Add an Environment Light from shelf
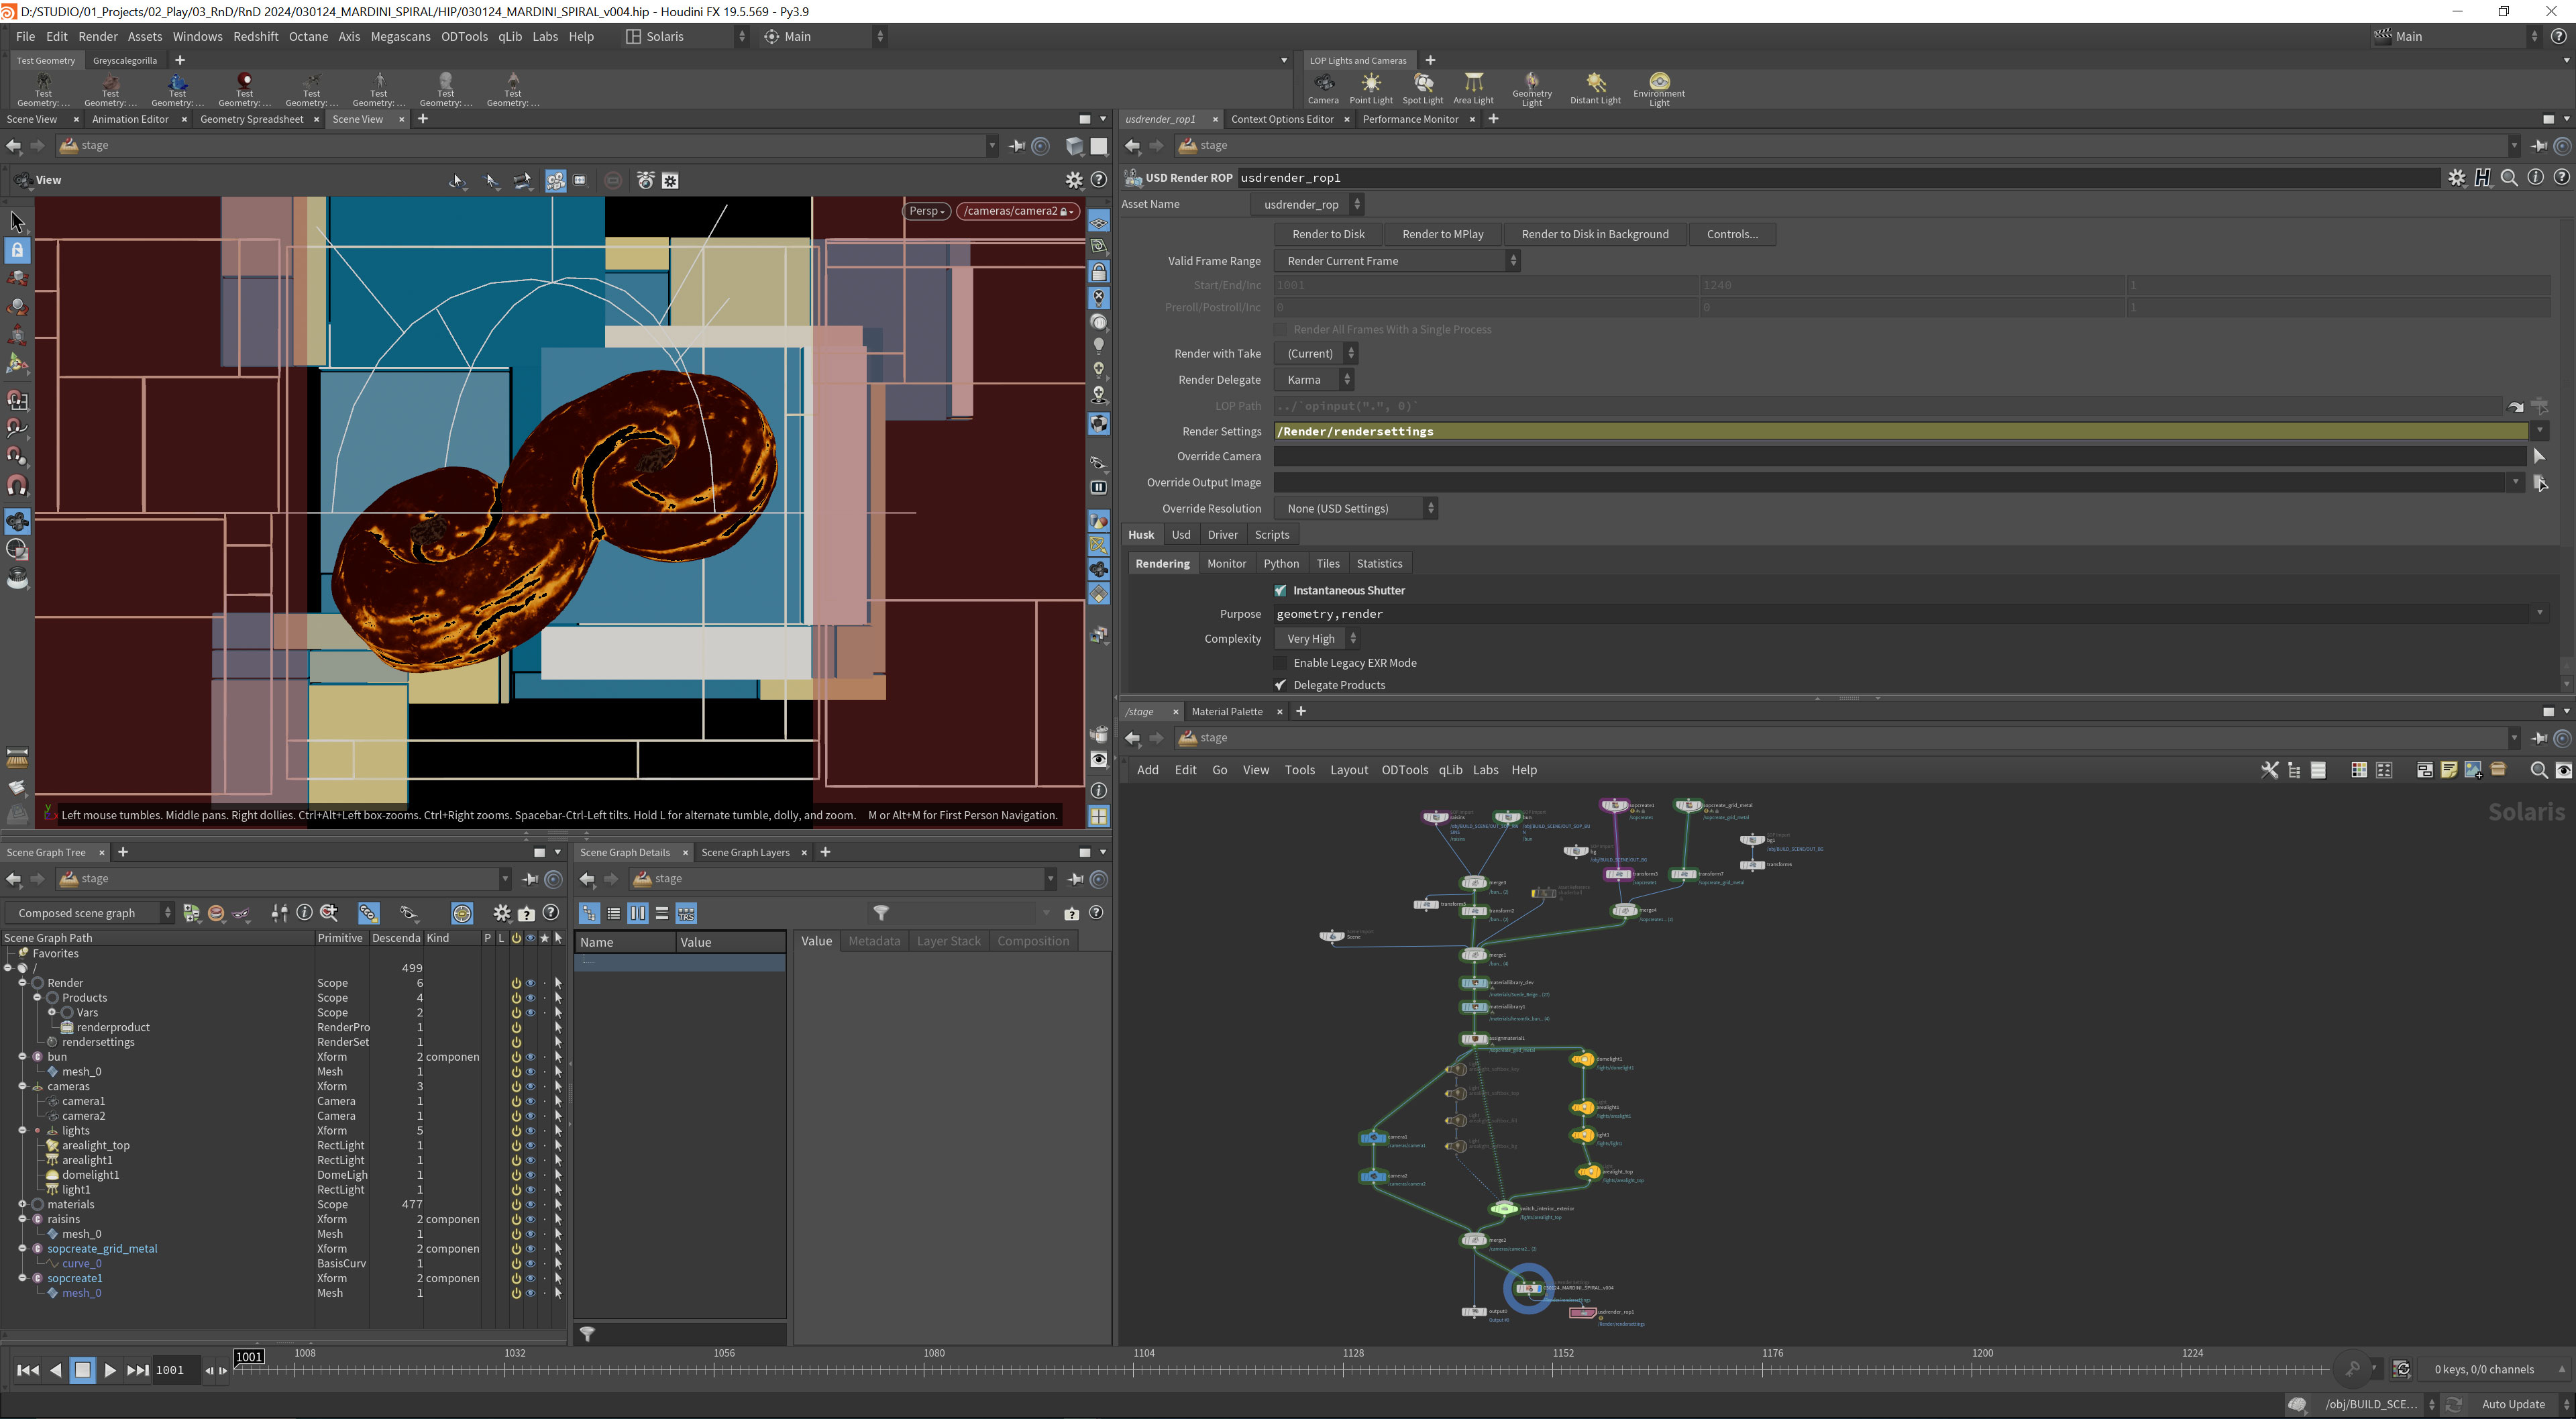Screen dimensions: 2576x1419 coord(1659,89)
